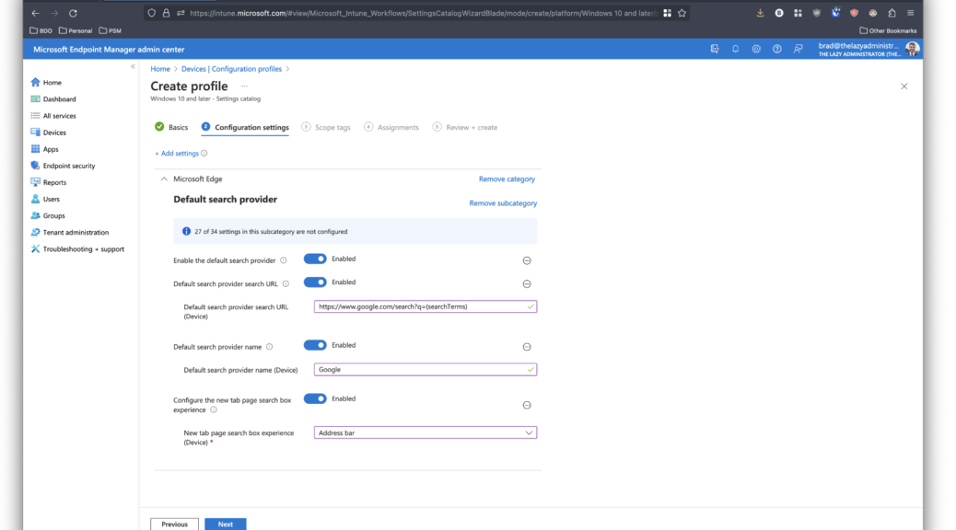Open the feedback icon in header

(799, 50)
